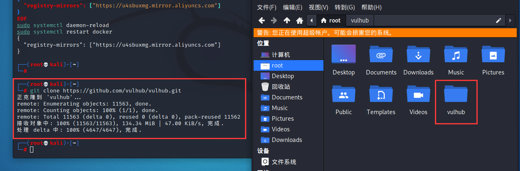Select vulhub breadcrumb in path bar
This screenshot has height=171, width=520.
tap(359, 20)
